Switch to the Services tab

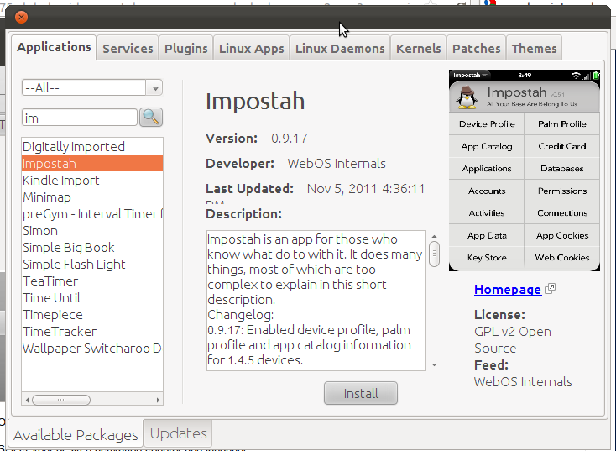pos(128,49)
